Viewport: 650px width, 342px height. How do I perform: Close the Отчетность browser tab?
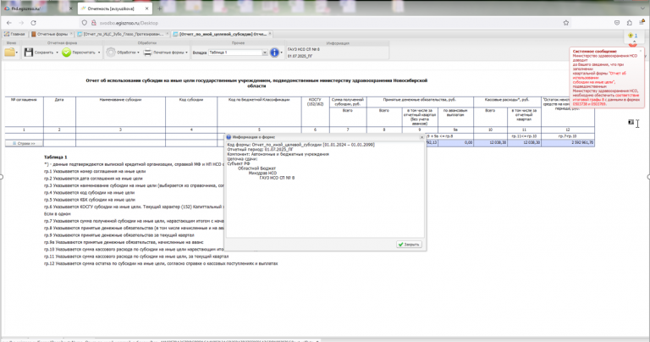(x=146, y=8)
